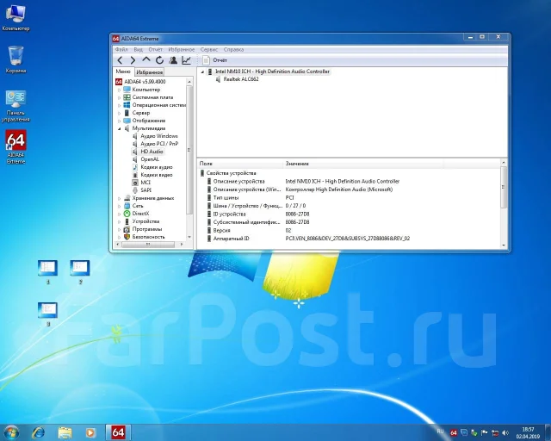Select the MCI tree item

click(x=141, y=183)
